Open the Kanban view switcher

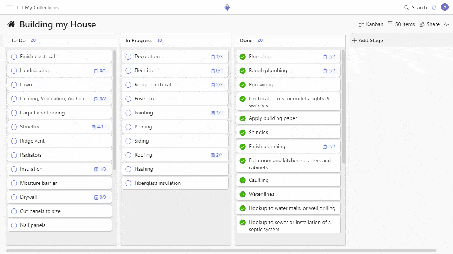pos(371,24)
